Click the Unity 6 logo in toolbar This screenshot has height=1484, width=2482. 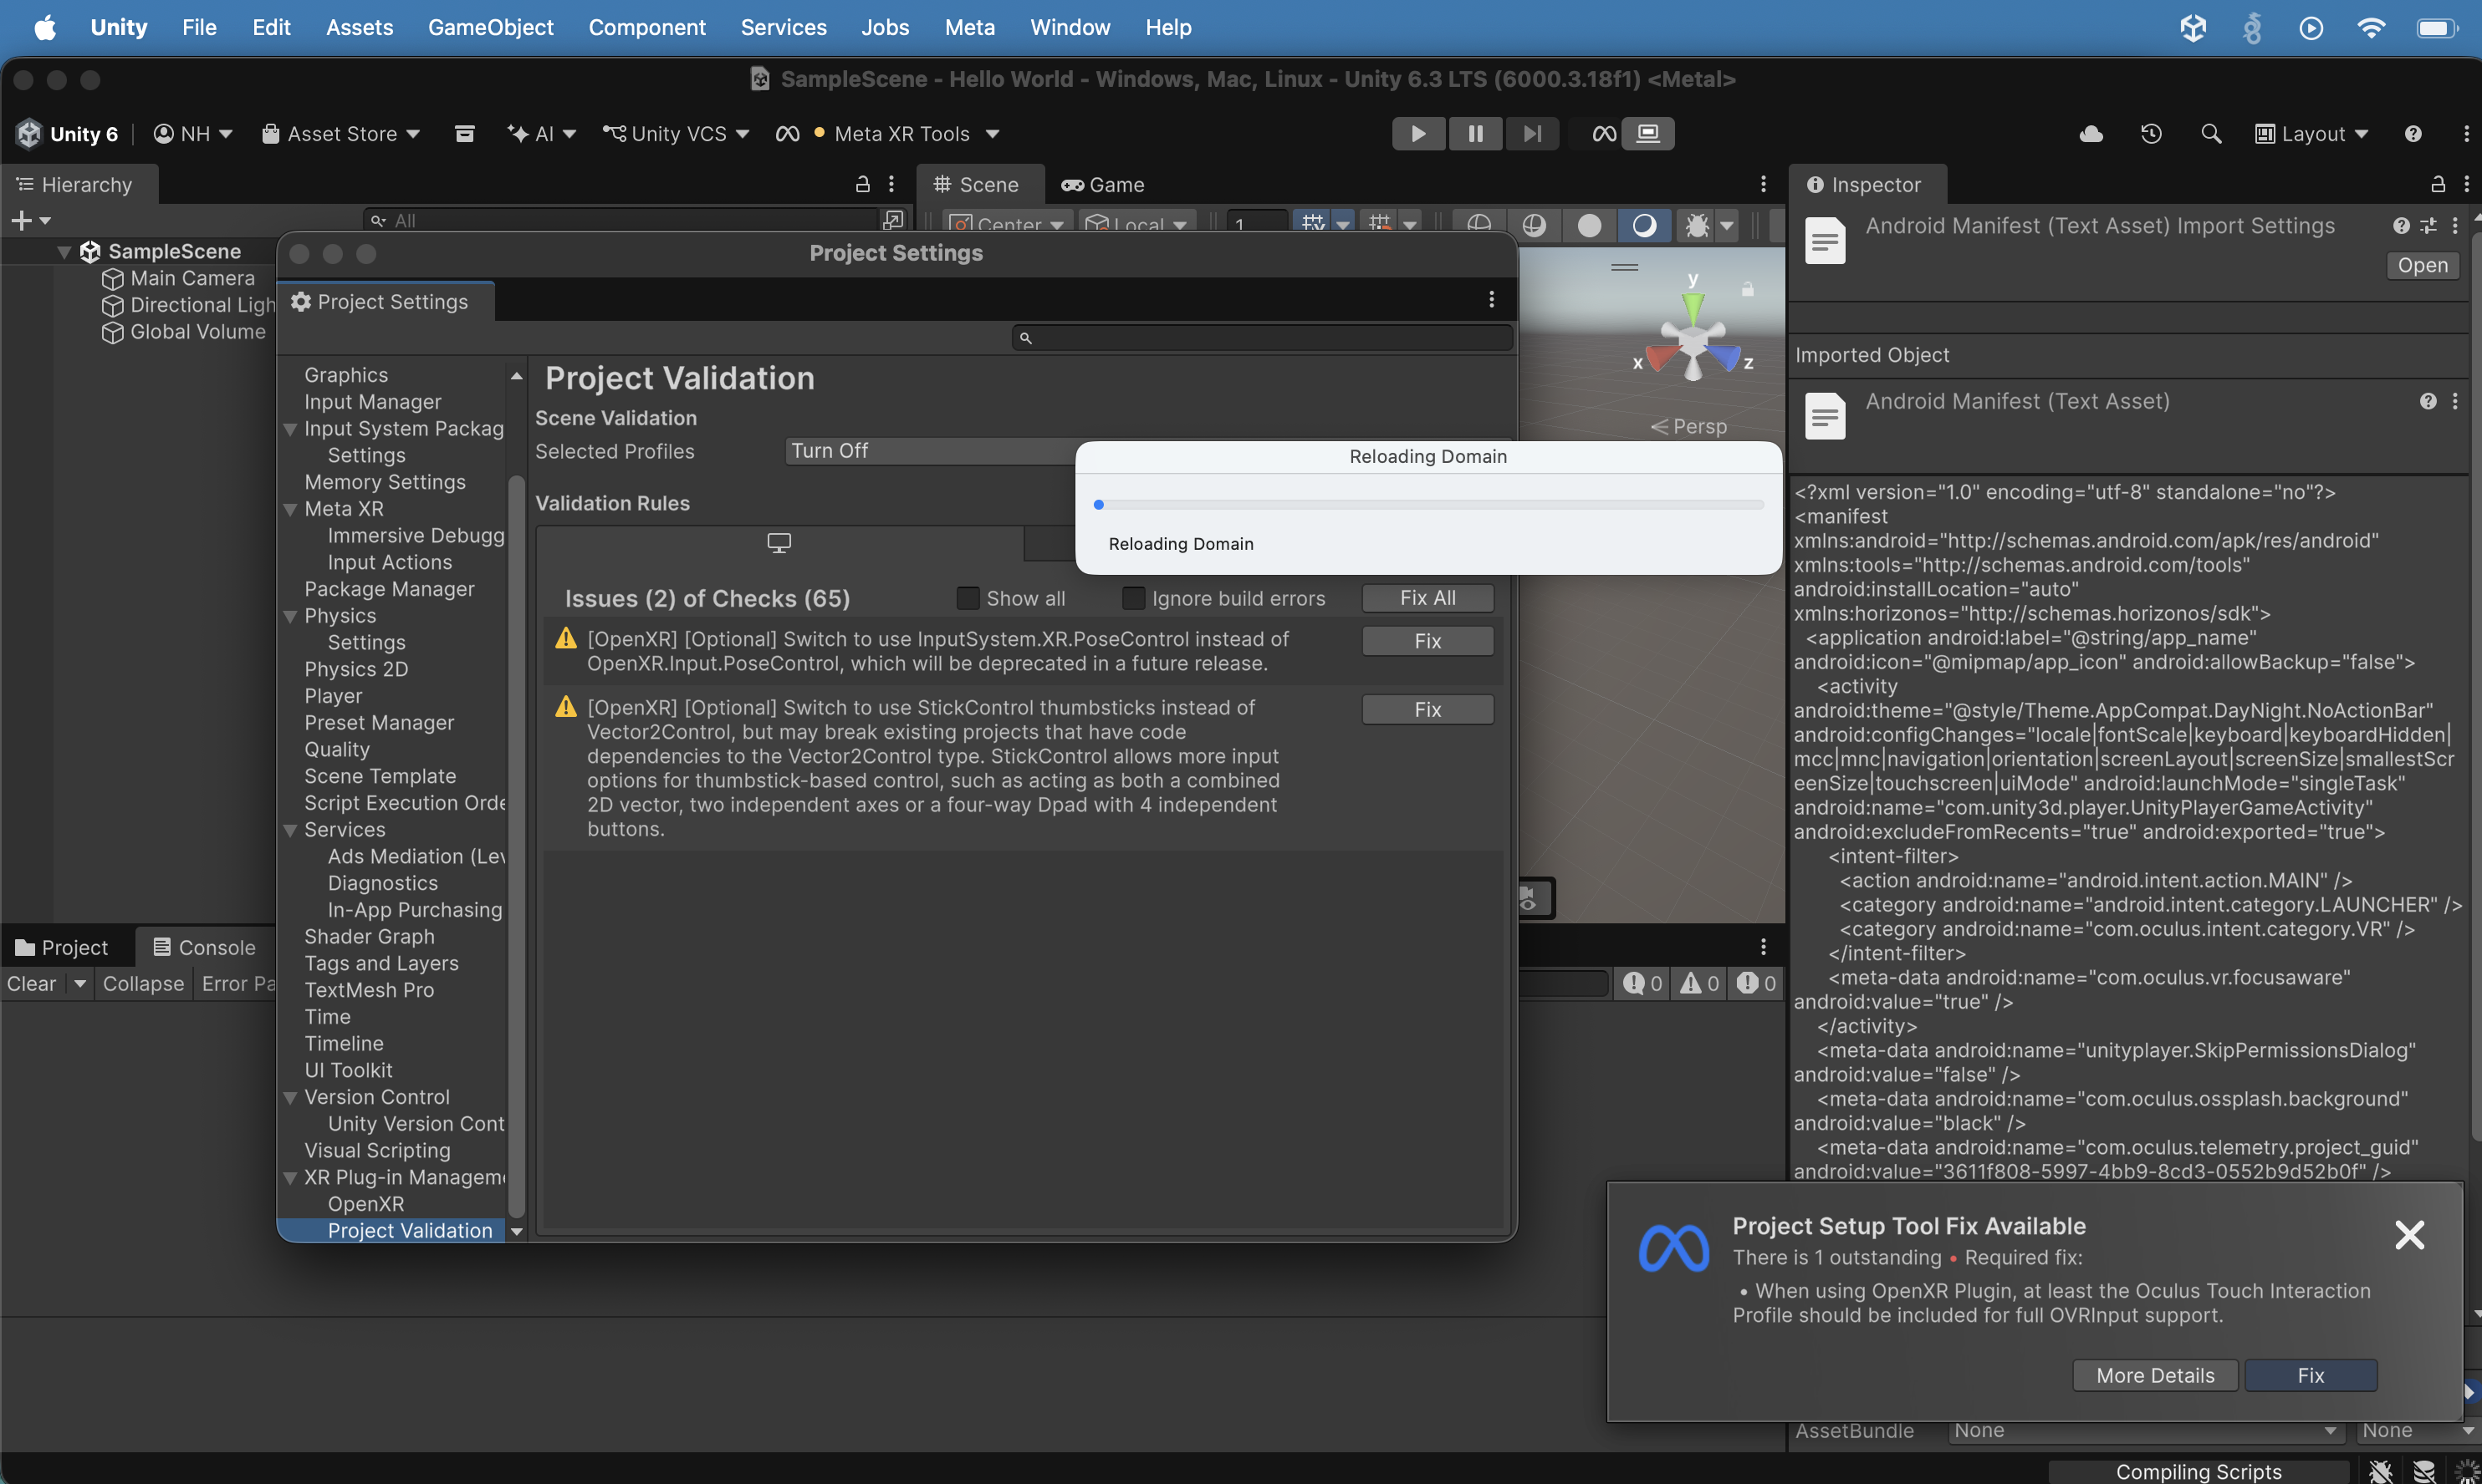29,134
